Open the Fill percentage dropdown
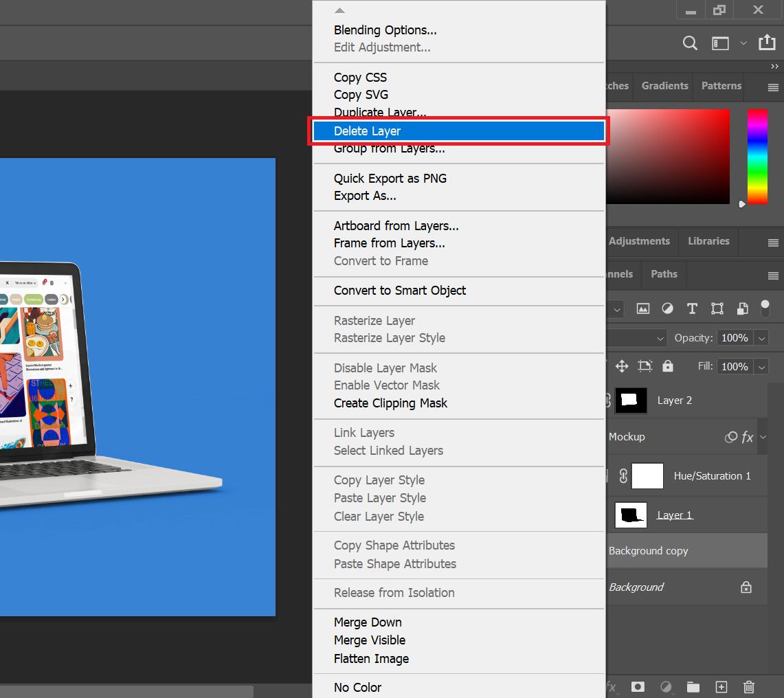The height and width of the screenshot is (698, 784). point(761,366)
